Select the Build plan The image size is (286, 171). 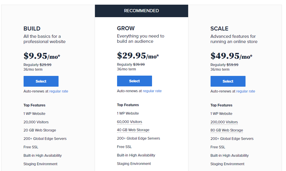41,81
